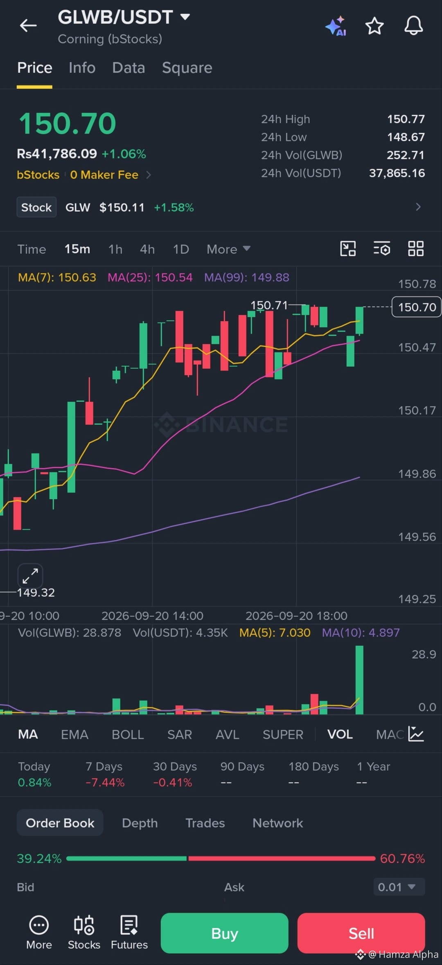The width and height of the screenshot is (442, 965).
Task: Tap the green Buy button
Action: point(224,933)
